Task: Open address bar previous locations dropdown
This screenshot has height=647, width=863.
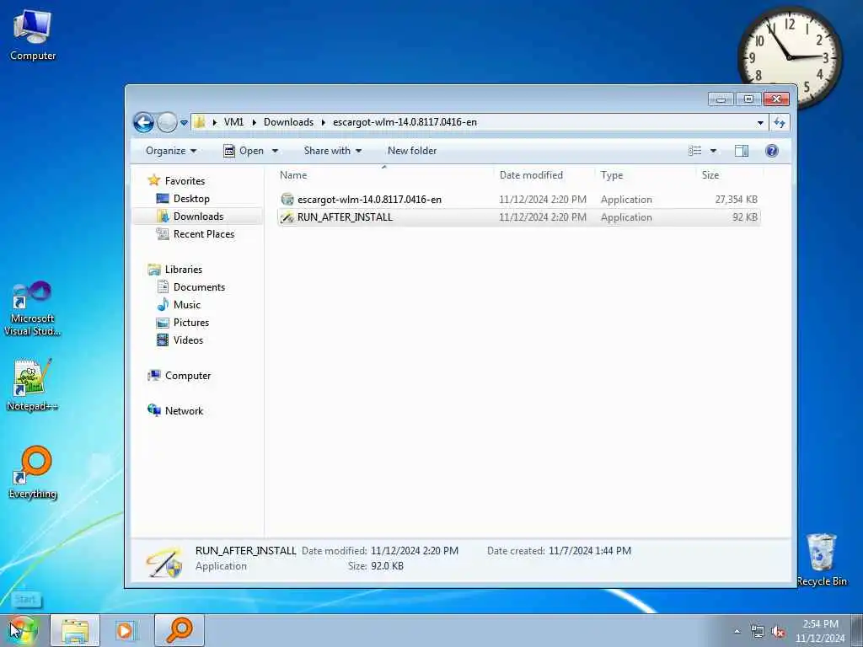Action: pyautogui.click(x=760, y=123)
